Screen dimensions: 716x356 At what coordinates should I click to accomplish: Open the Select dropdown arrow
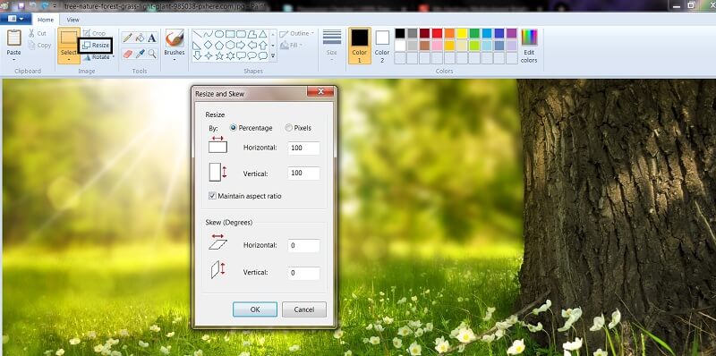tap(69, 60)
